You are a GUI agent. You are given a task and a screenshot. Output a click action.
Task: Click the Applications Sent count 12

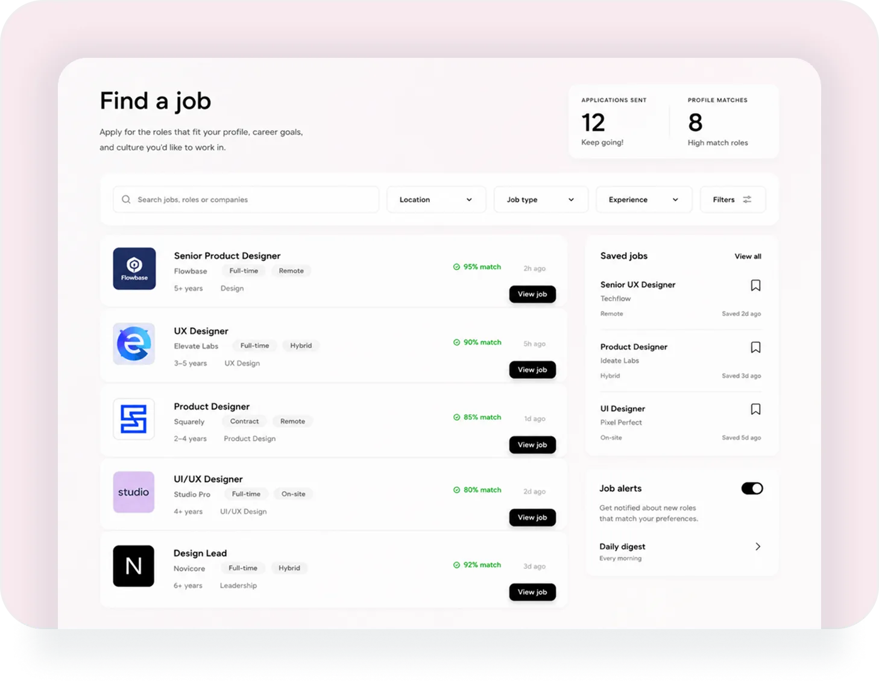593,123
